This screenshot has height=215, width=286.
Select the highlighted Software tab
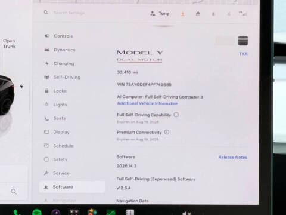72,187
